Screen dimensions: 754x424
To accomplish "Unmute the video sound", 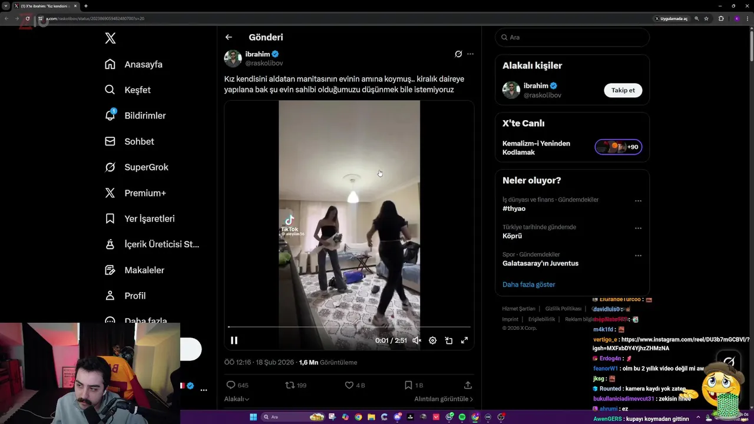I will coord(416,340).
